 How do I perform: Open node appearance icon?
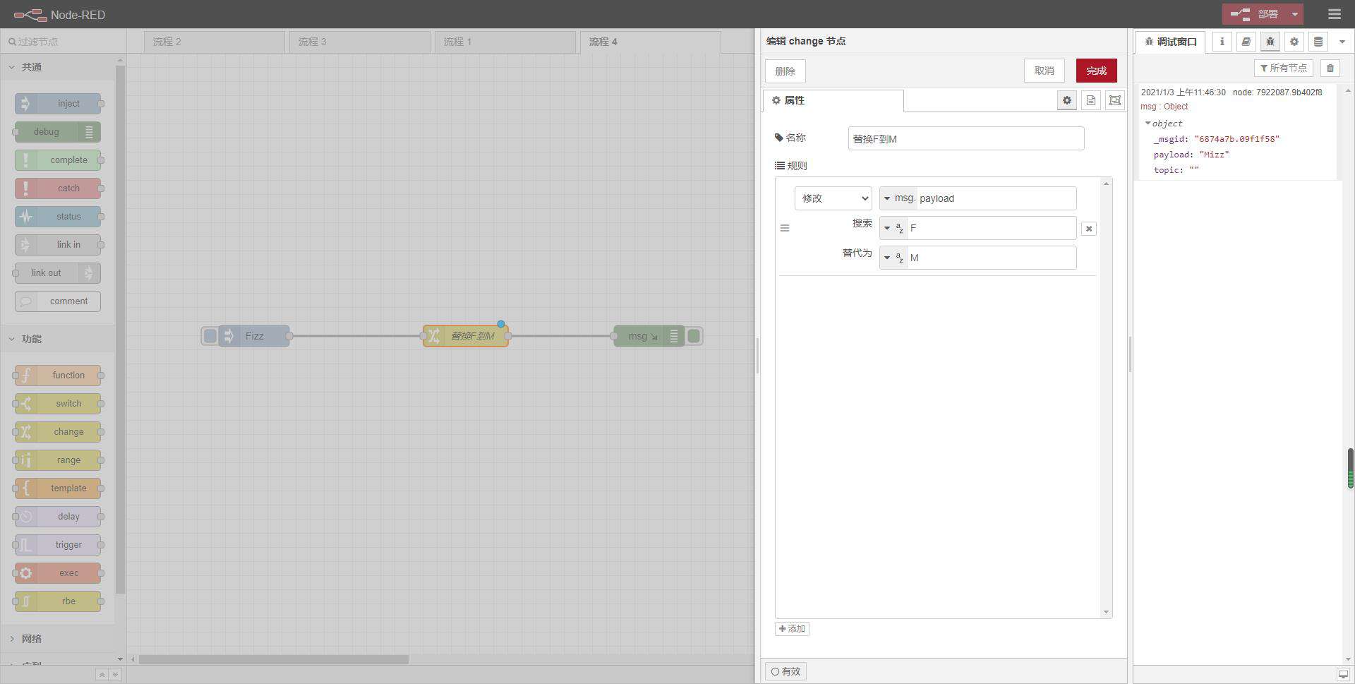coord(1114,100)
